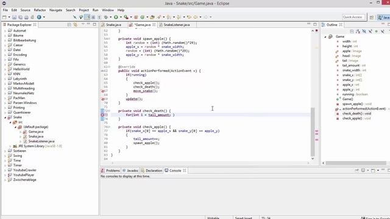Open the Navigate menu

click(x=55, y=10)
